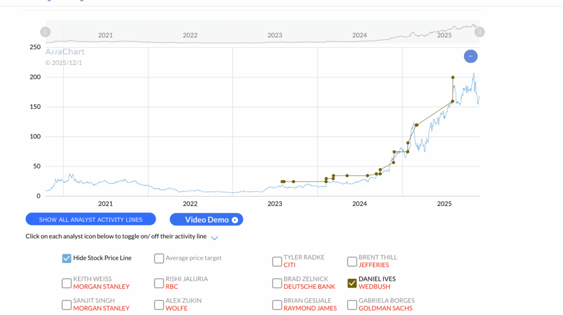This screenshot has height=315, width=563.
Task: Check Gabriela Borges Goldman Sachs box
Action: [352, 305]
